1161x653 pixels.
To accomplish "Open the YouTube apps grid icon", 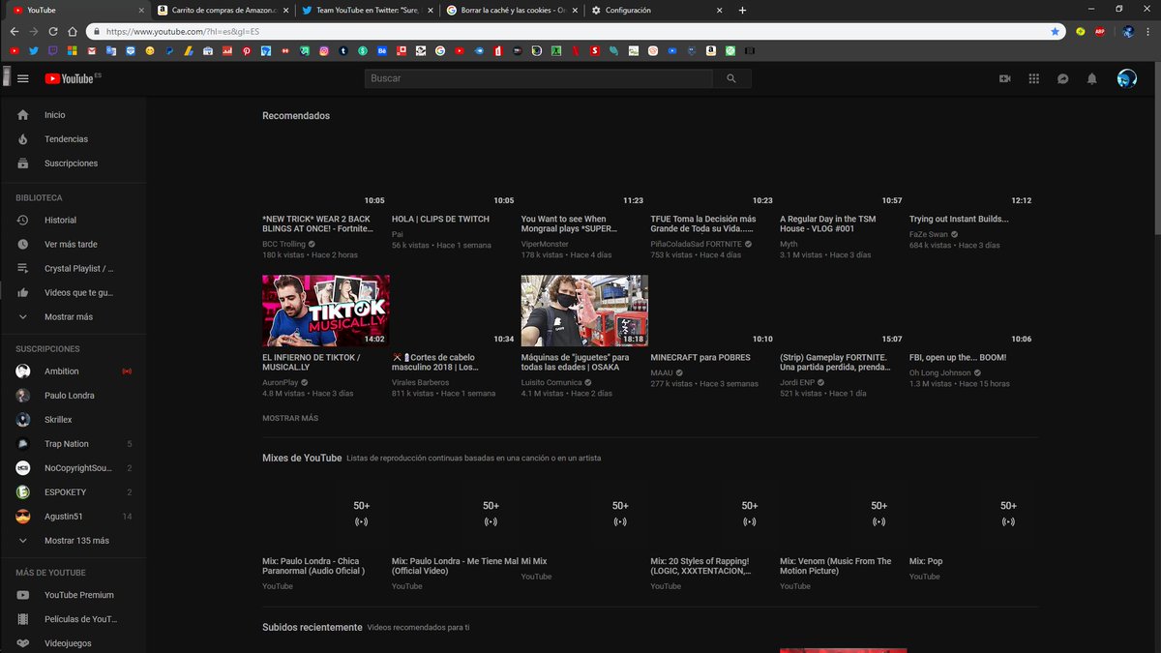I will tap(1033, 78).
